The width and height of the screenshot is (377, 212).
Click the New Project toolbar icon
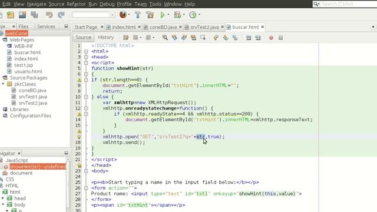coord(11,15)
